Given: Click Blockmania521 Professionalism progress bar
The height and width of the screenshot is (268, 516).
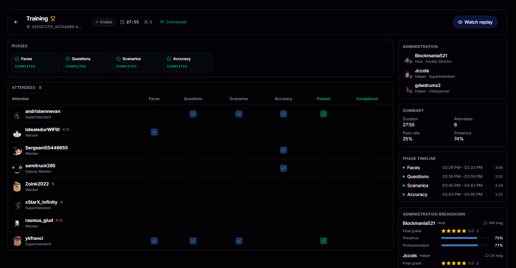Looking at the screenshot, I should pyautogui.click(x=465, y=245).
